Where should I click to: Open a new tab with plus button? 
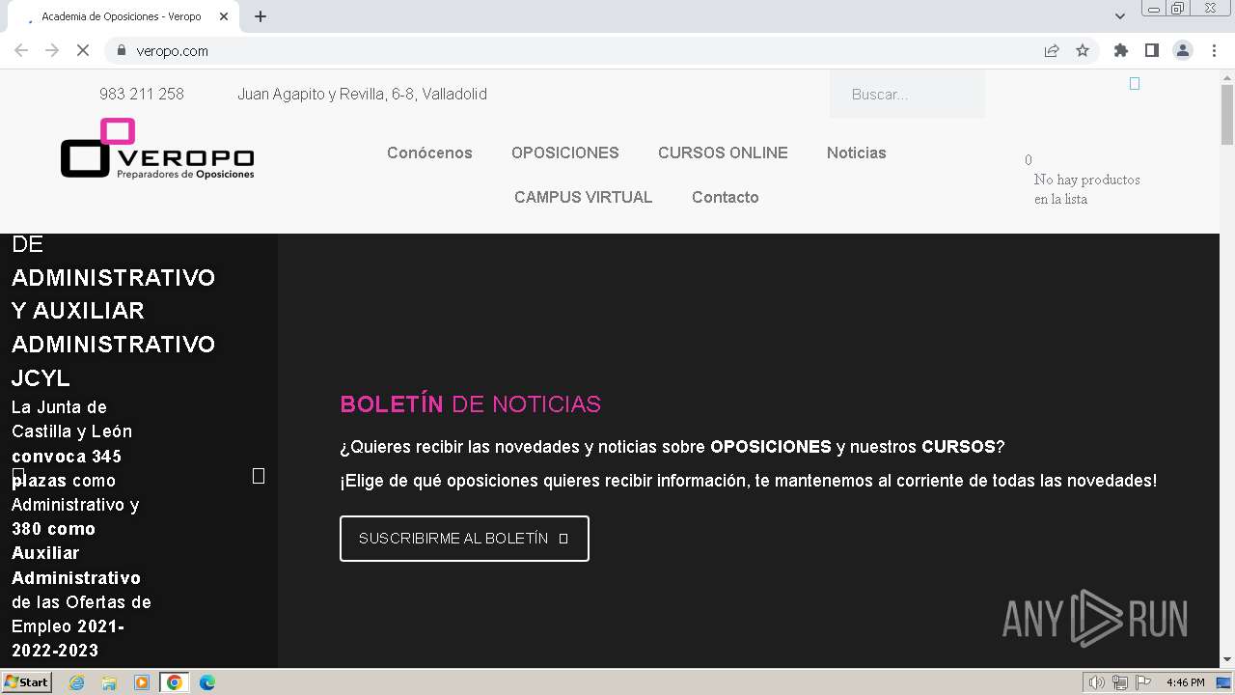click(261, 16)
